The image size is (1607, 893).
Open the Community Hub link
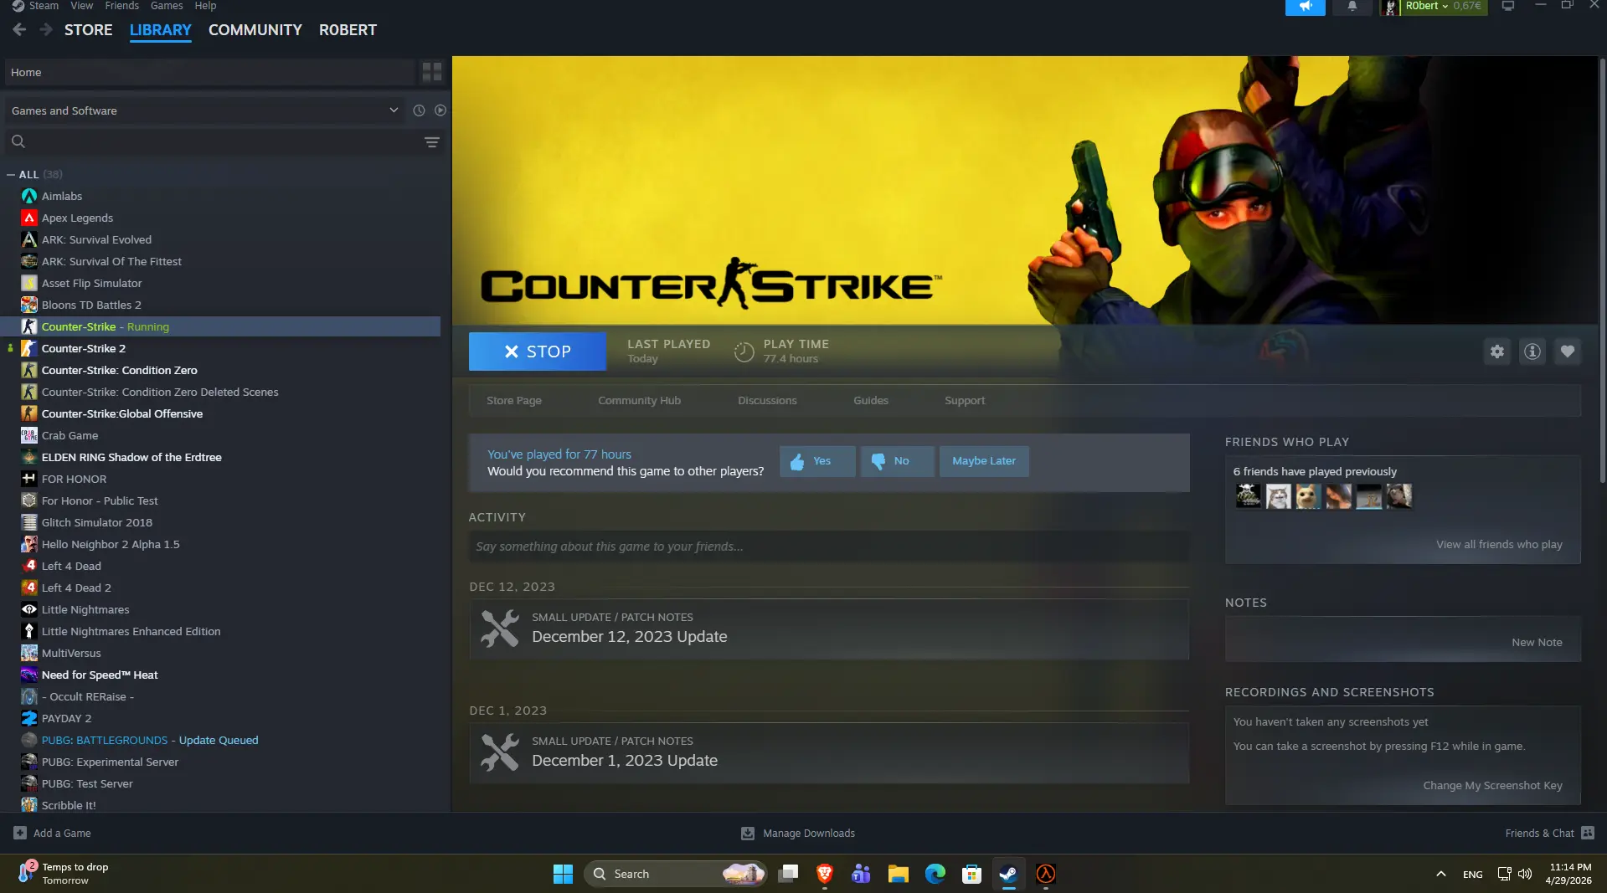coord(640,401)
